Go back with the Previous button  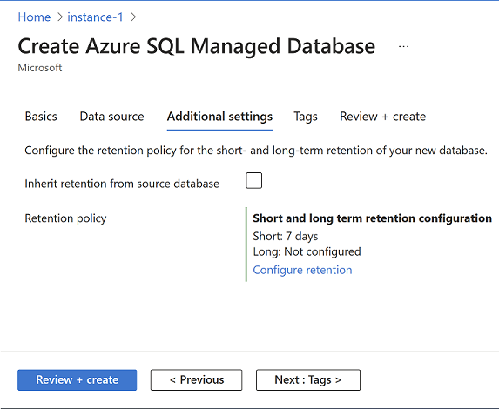pyautogui.click(x=196, y=379)
